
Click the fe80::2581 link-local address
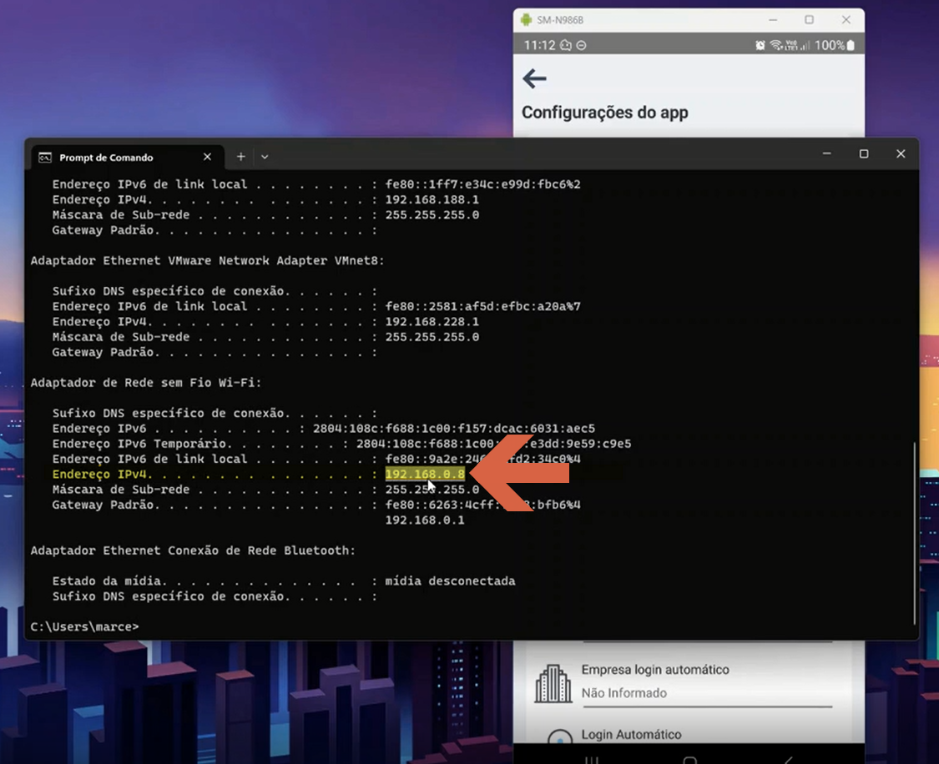[x=482, y=306]
